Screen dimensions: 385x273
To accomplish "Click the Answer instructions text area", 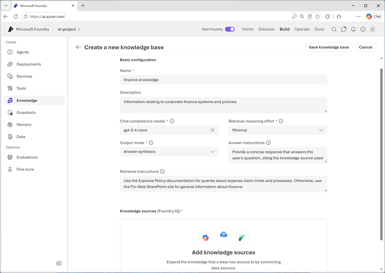I will tap(278, 155).
